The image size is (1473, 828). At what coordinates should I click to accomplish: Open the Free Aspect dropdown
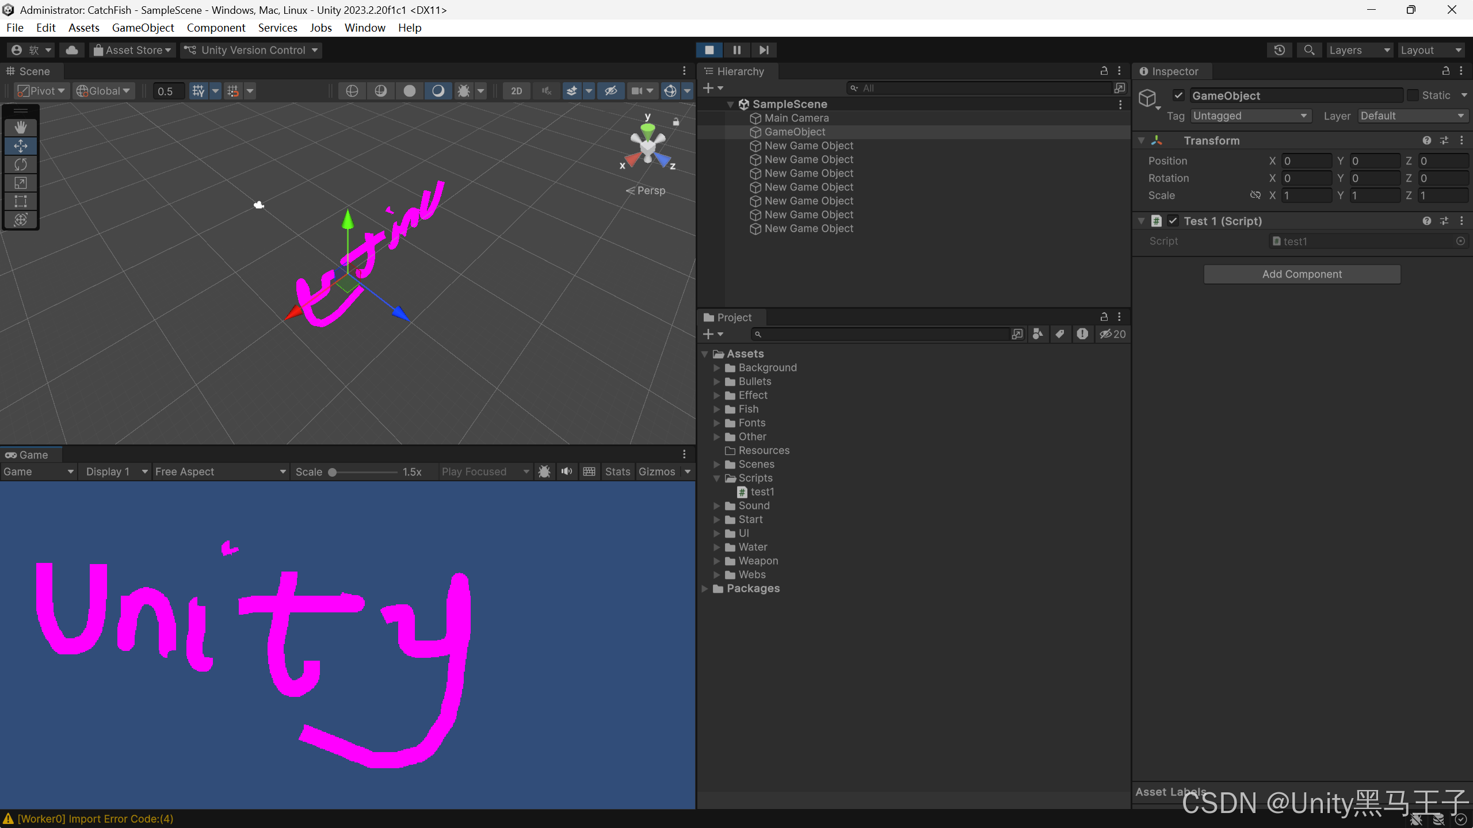click(220, 471)
